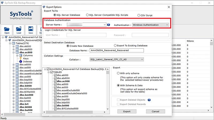Click the Cancel button
The height and width of the screenshot is (120, 214).
tap(155, 111)
